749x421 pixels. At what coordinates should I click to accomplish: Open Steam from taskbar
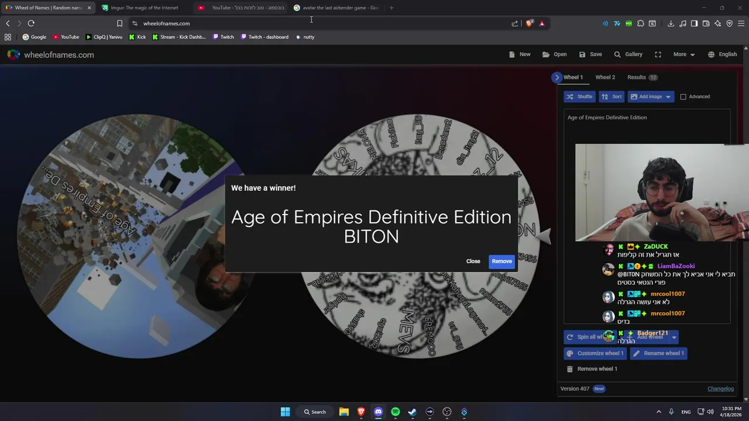coord(413,412)
